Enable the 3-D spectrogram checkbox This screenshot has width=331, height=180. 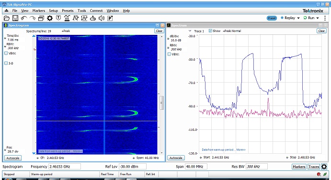[x=6, y=63]
